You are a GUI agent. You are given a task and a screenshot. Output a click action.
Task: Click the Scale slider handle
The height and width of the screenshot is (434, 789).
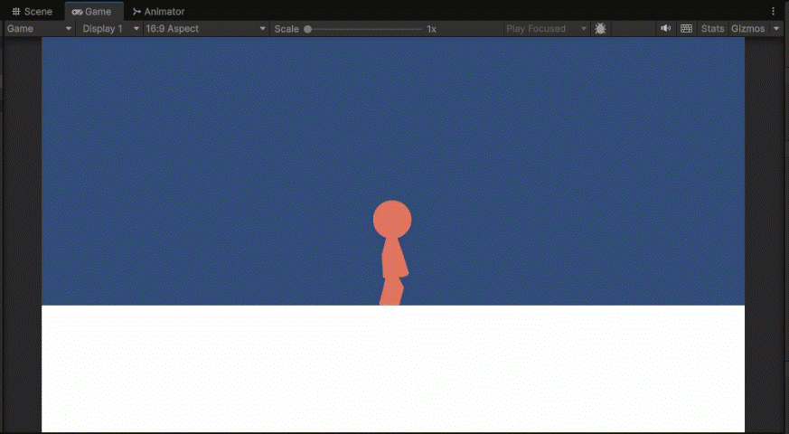pos(308,29)
